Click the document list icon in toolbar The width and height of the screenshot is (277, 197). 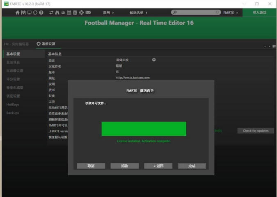(x=75, y=13)
